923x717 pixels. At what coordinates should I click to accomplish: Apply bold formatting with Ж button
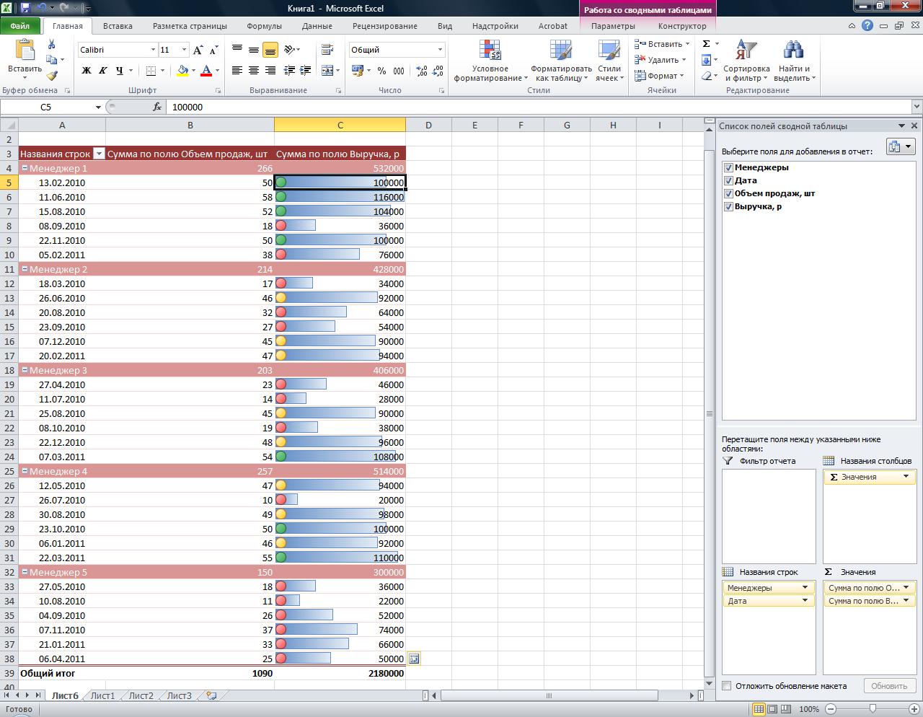pyautogui.click(x=87, y=71)
